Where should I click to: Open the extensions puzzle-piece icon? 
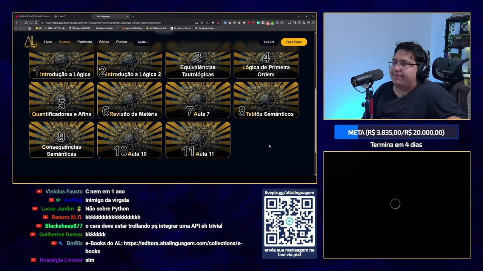click(x=277, y=23)
